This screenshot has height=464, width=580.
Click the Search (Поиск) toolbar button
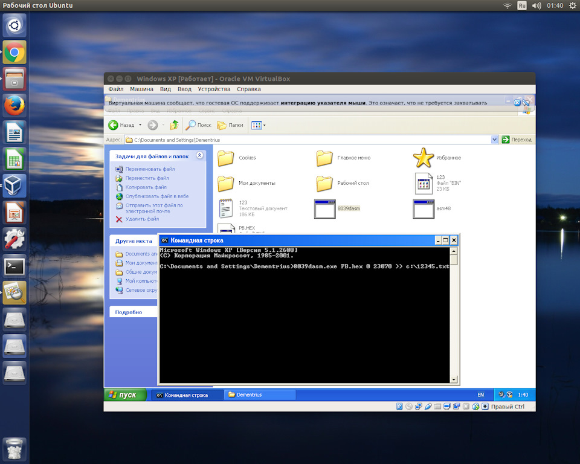[198, 125]
